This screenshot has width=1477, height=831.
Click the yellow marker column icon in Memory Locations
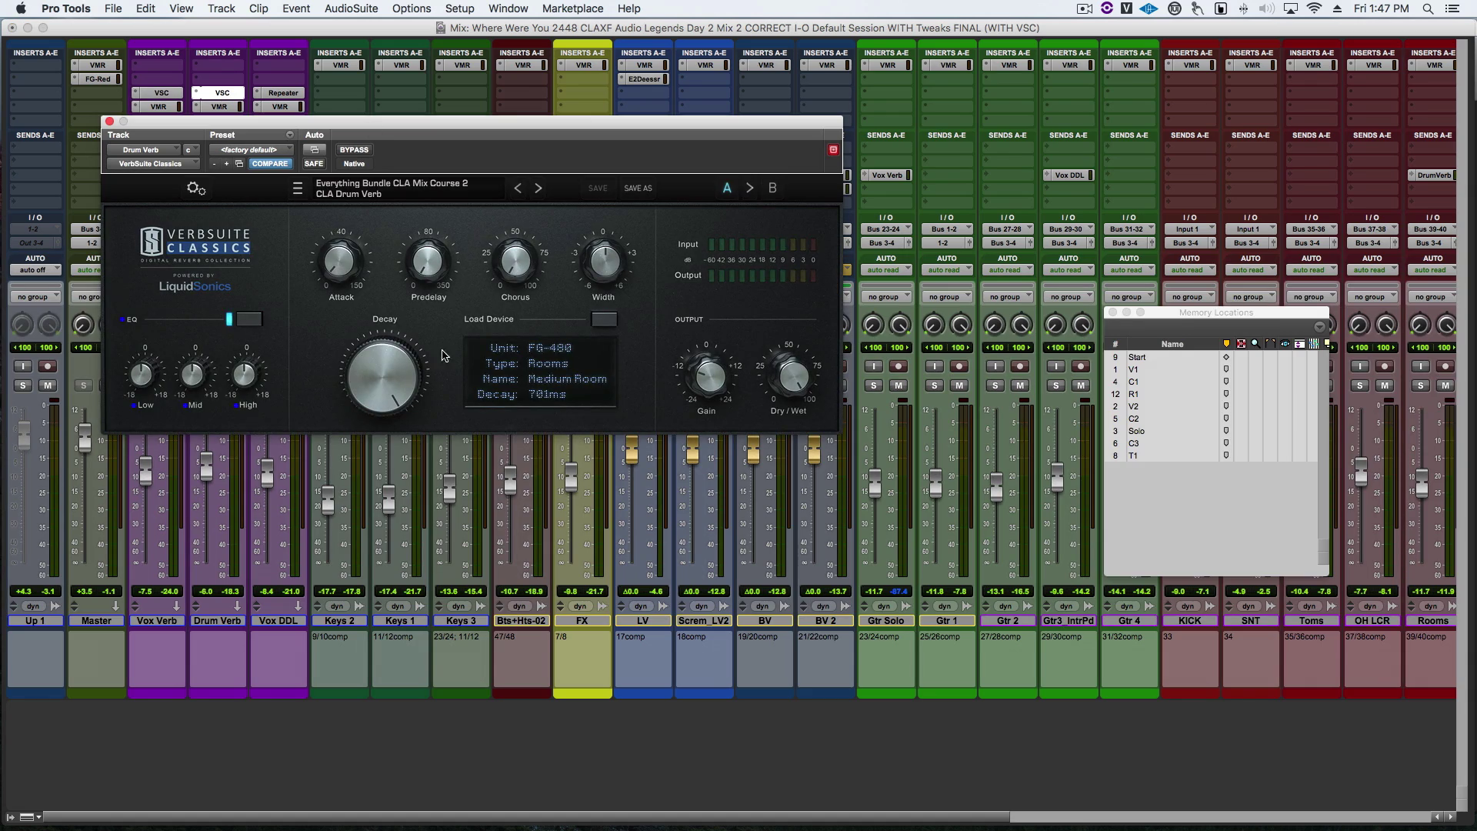click(x=1226, y=344)
